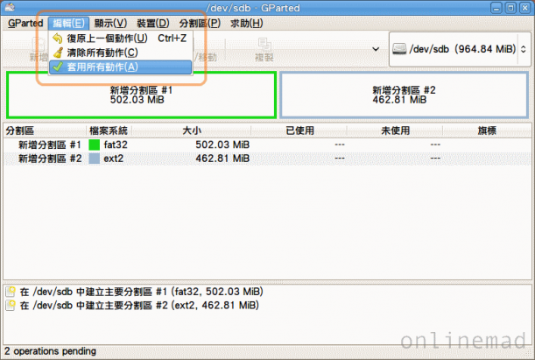535x360 pixels.
Task: Open the 求助(H) Help menu
Action: click(246, 23)
